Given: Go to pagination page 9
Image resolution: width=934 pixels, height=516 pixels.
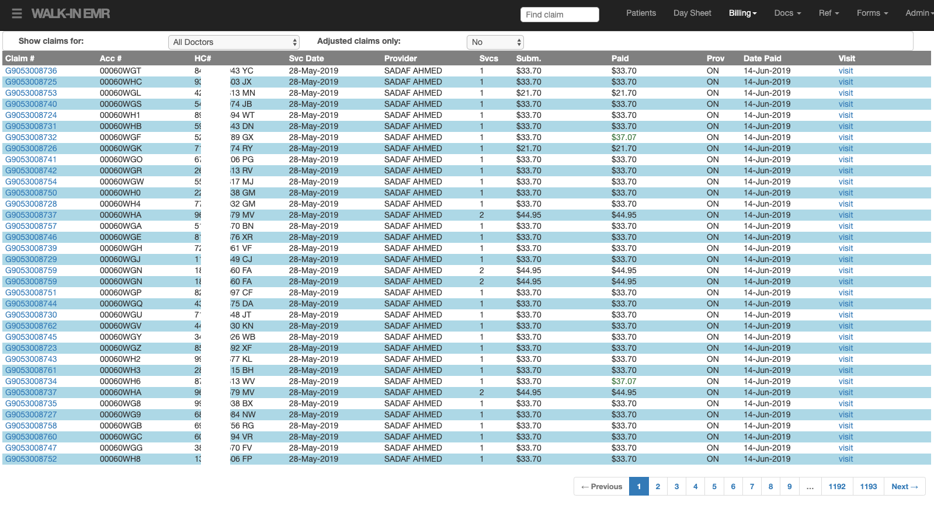Looking at the screenshot, I should pos(789,486).
